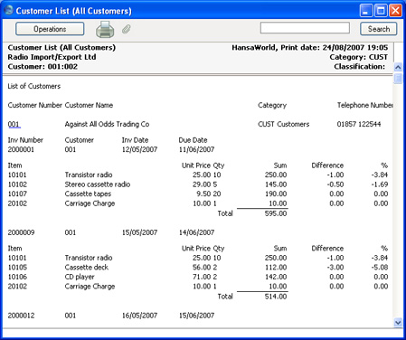Click sum value 190.00

coord(276,194)
